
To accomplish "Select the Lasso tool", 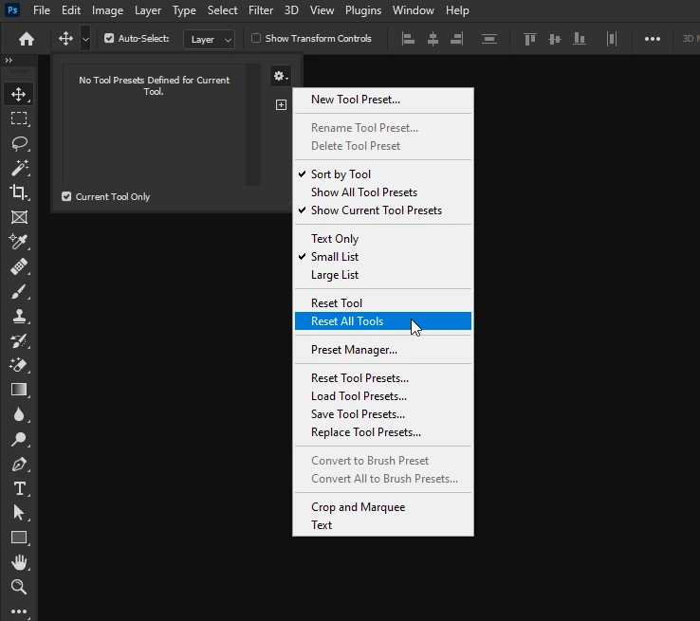I will point(19,143).
